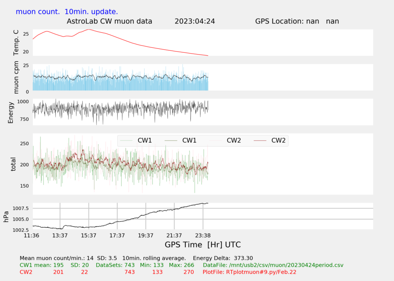Click the 'Temp. C' axis label

(16, 43)
